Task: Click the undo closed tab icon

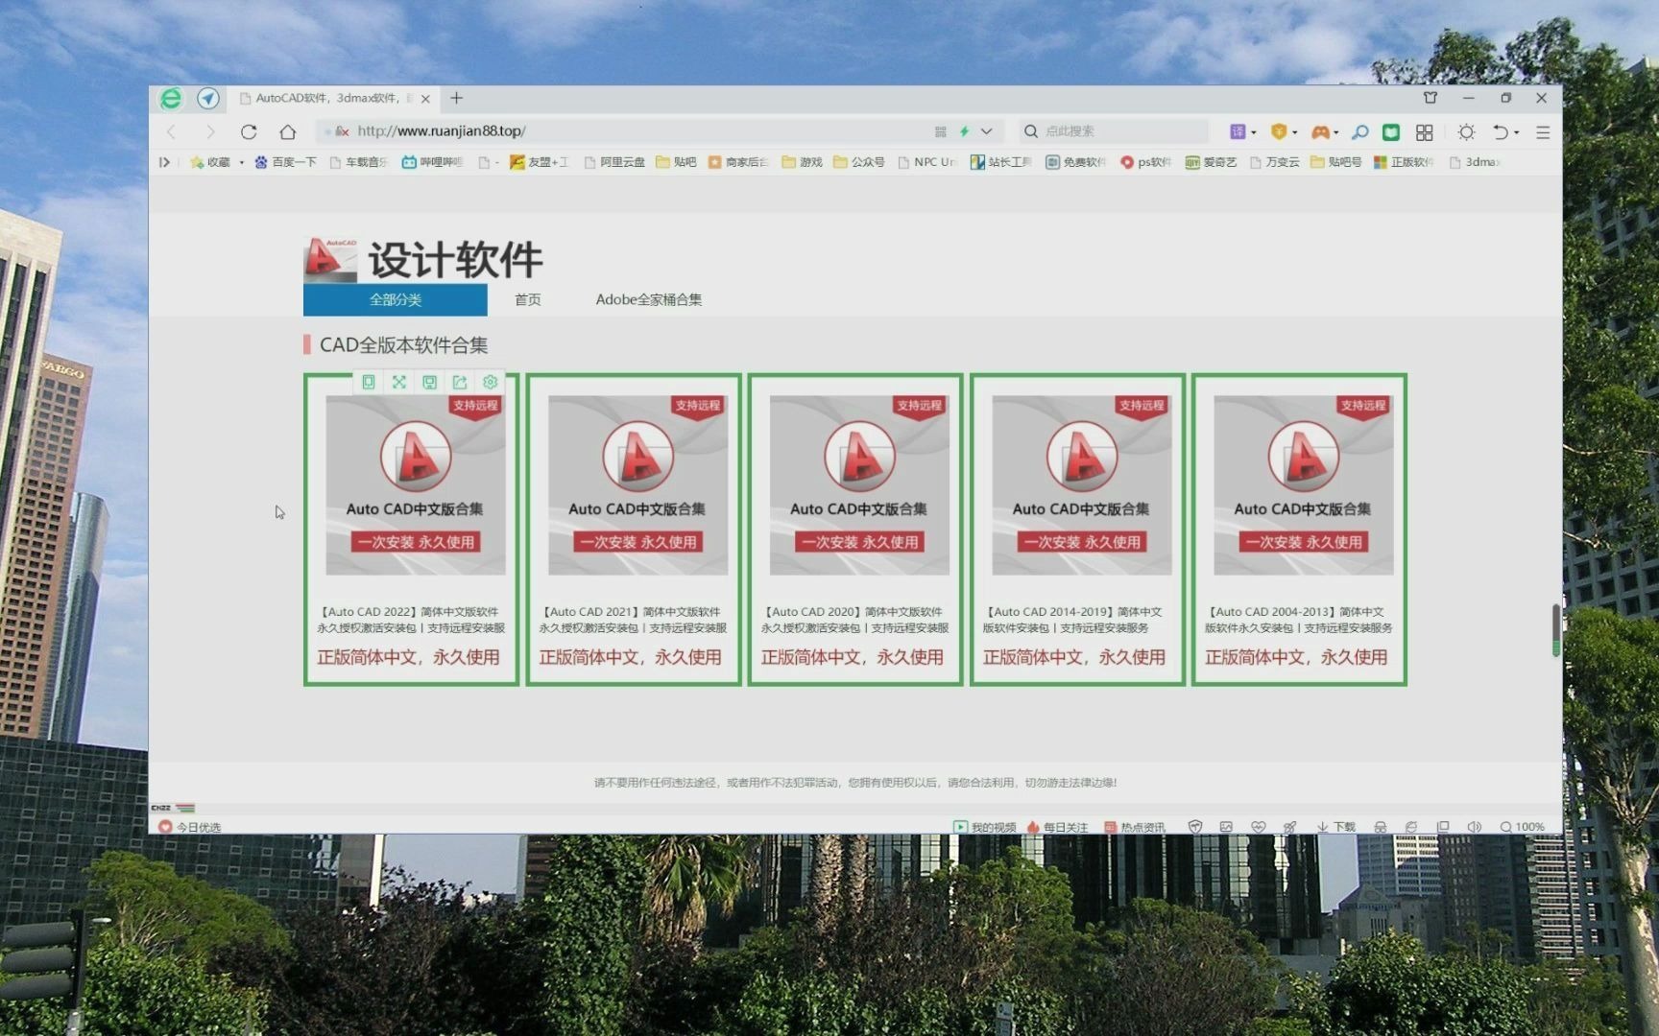Action: pos(1501,131)
